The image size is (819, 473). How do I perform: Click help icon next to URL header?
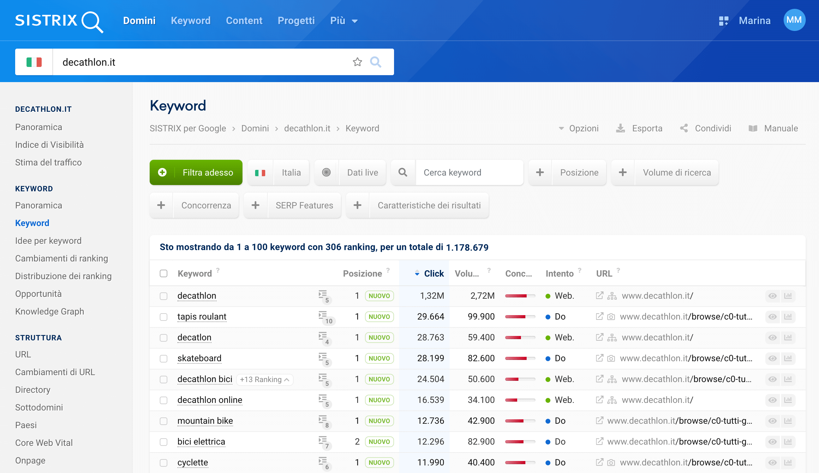point(618,270)
